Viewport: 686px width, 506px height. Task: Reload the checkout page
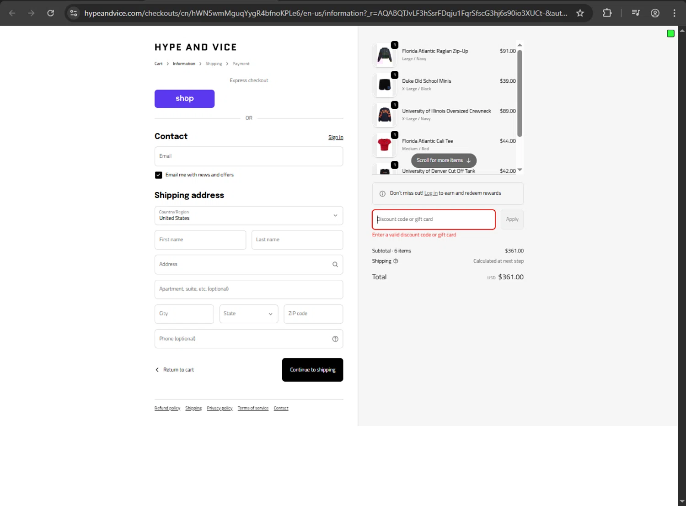(x=51, y=13)
